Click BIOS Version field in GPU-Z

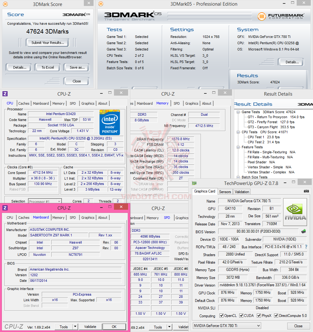click(x=258, y=231)
